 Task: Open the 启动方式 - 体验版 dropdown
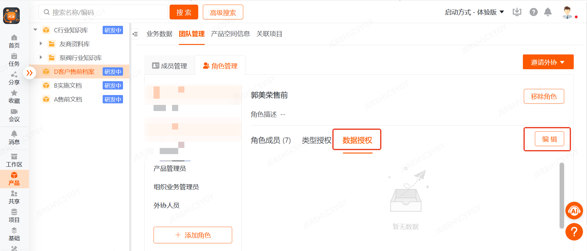coord(474,12)
